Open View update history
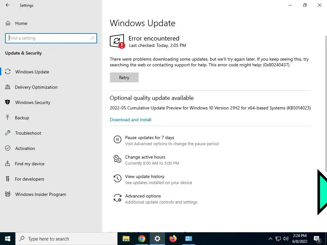Image resolution: width=327 pixels, height=245 pixels. [145, 176]
